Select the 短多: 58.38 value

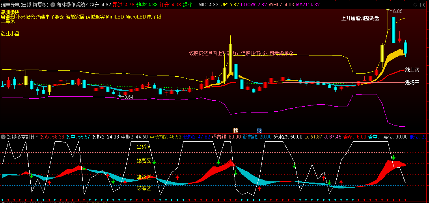[x=52, y=137]
